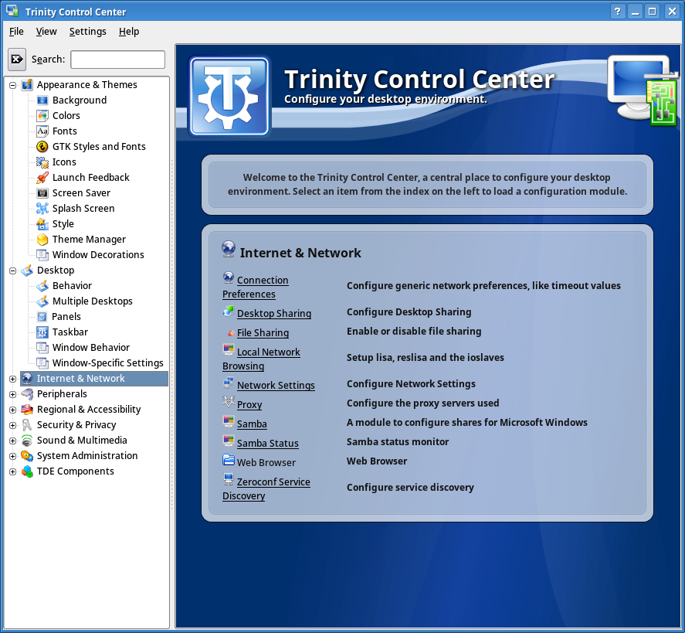Click the Desktop Behavior icon
The image size is (685, 633).
(x=42, y=286)
